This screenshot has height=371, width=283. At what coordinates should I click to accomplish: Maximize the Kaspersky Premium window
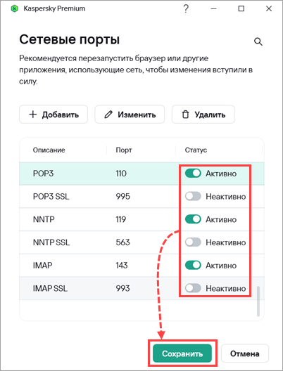coord(241,8)
